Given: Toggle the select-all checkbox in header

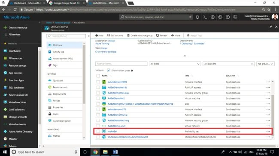Looking at the screenshot, I should (x=98, y=76).
